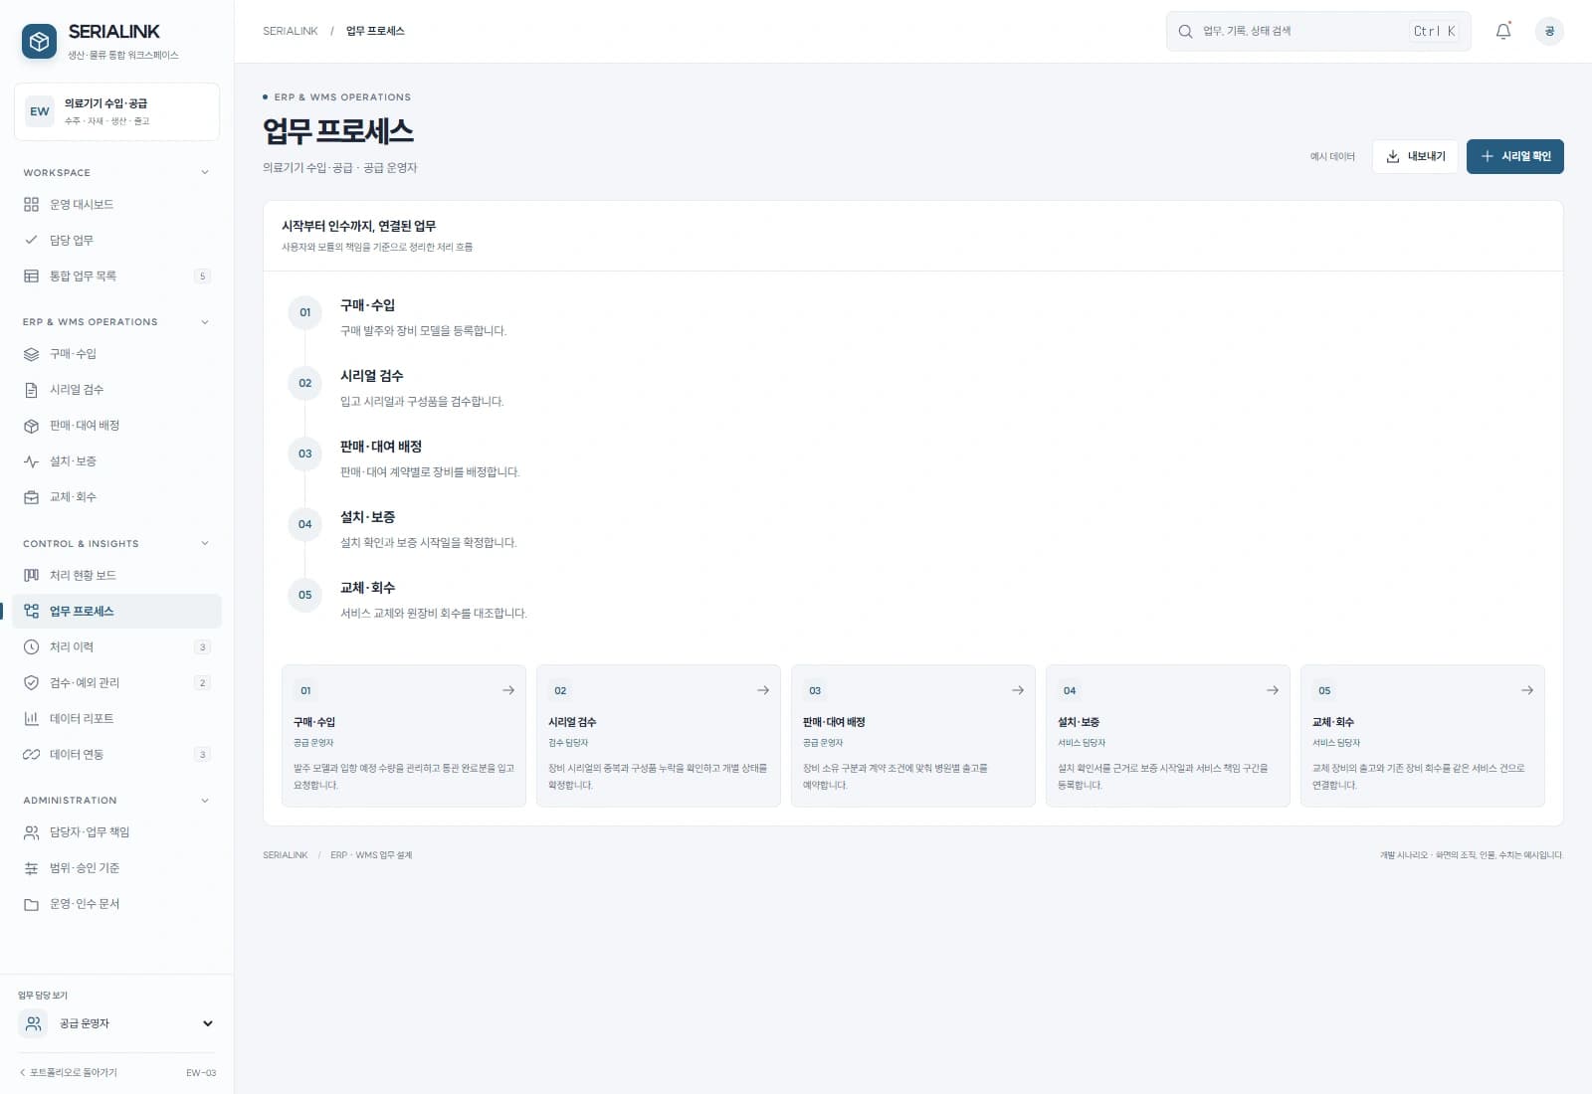Open 구매·수입 layers icon

coord(31,353)
